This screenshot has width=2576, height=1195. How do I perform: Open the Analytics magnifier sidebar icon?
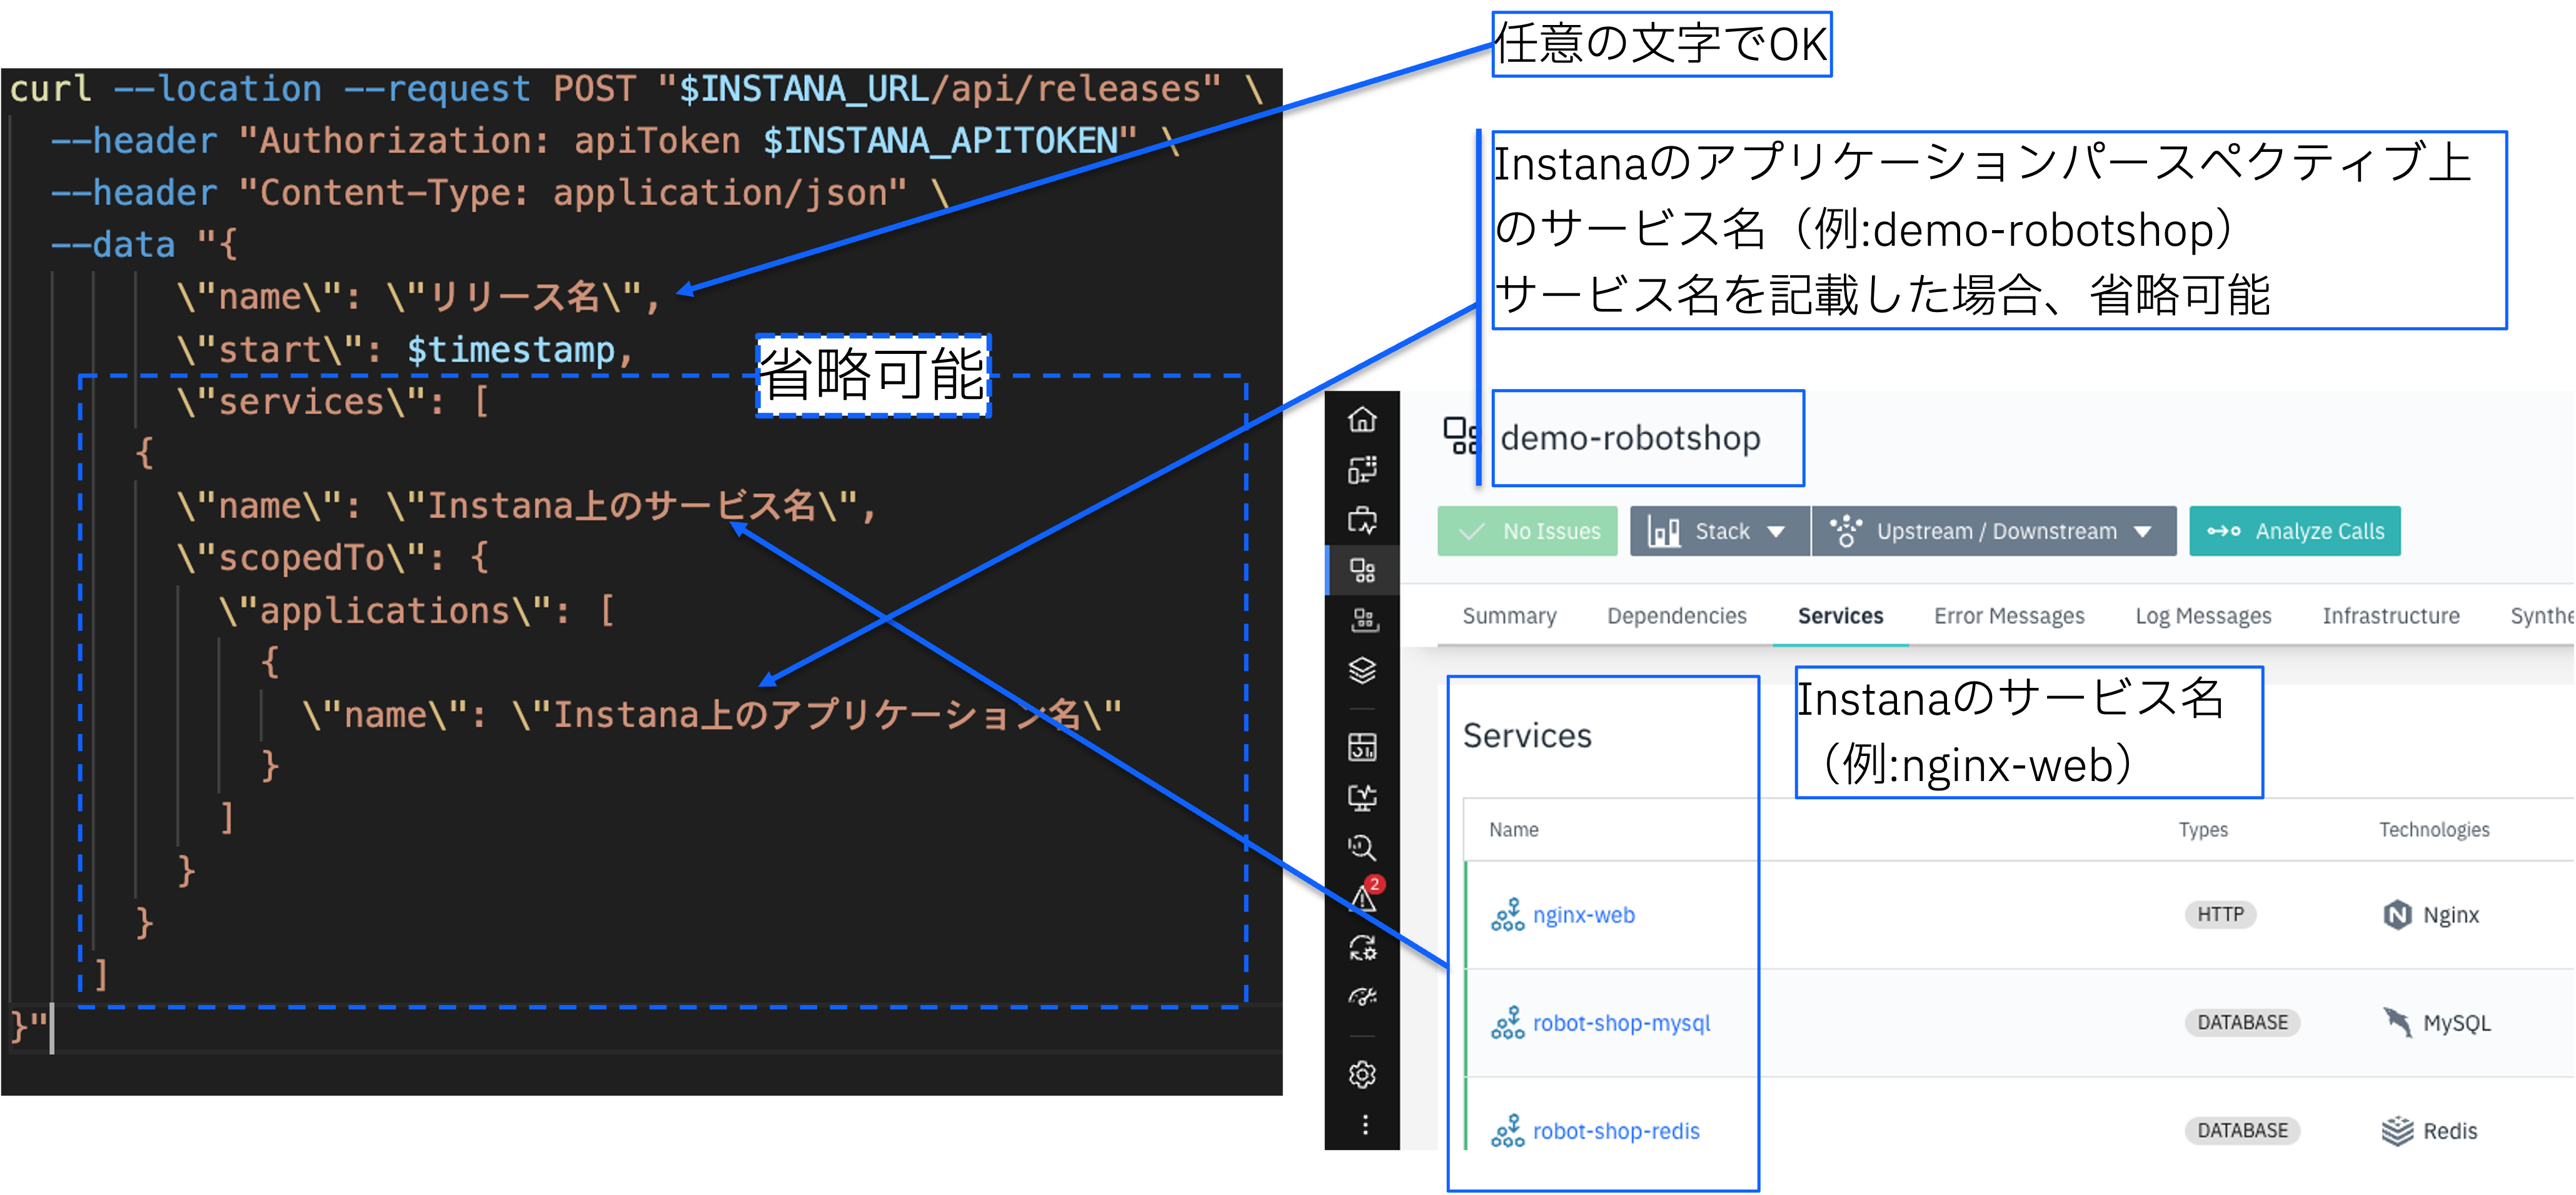[1362, 848]
